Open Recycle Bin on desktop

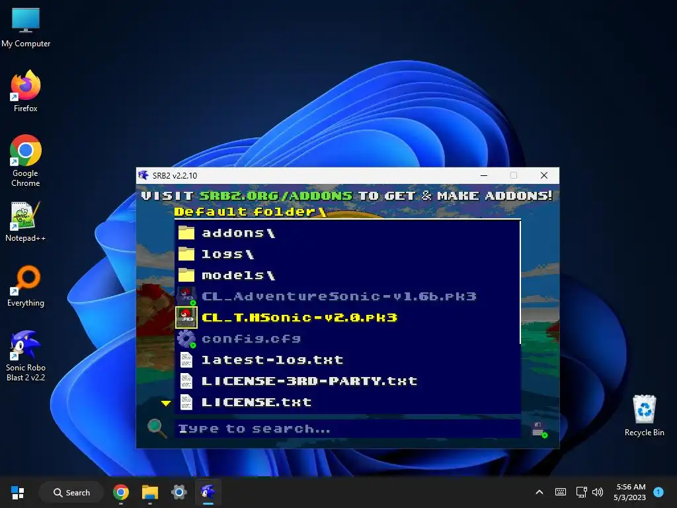pyautogui.click(x=644, y=415)
